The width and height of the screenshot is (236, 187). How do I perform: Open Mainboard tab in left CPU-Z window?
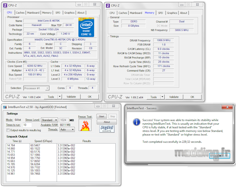33,13
